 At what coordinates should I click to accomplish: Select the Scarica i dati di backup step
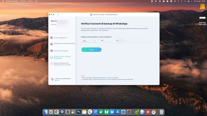click(61, 51)
